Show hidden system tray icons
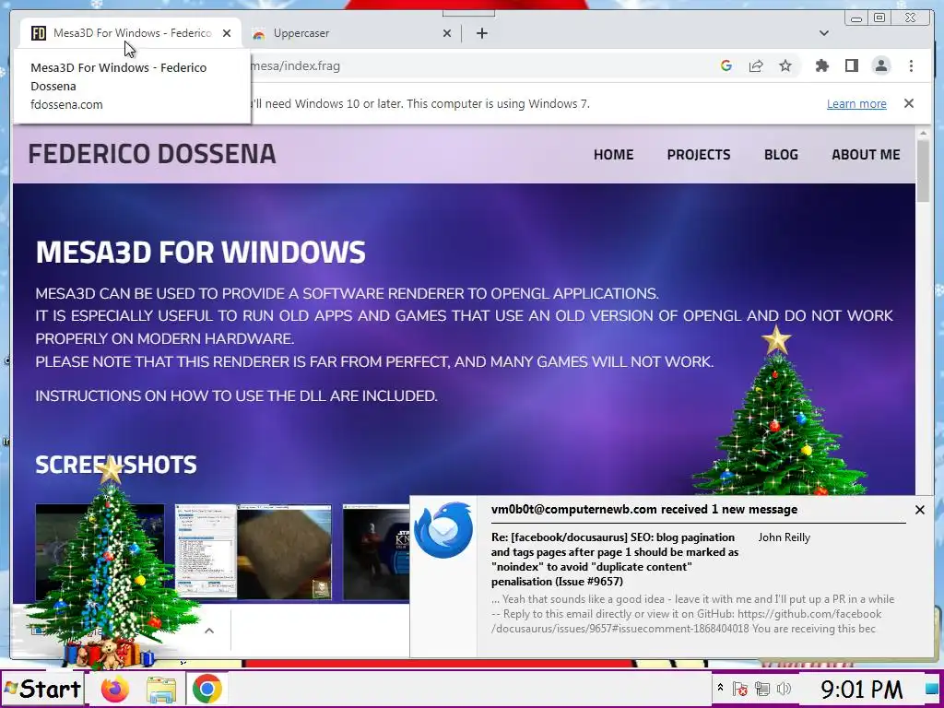Viewport: 944px width, 708px height. (x=720, y=688)
